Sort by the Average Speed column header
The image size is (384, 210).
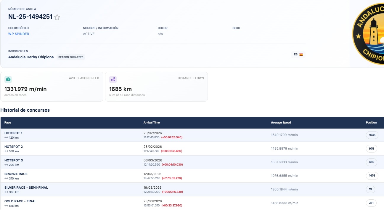pyautogui.click(x=281, y=123)
